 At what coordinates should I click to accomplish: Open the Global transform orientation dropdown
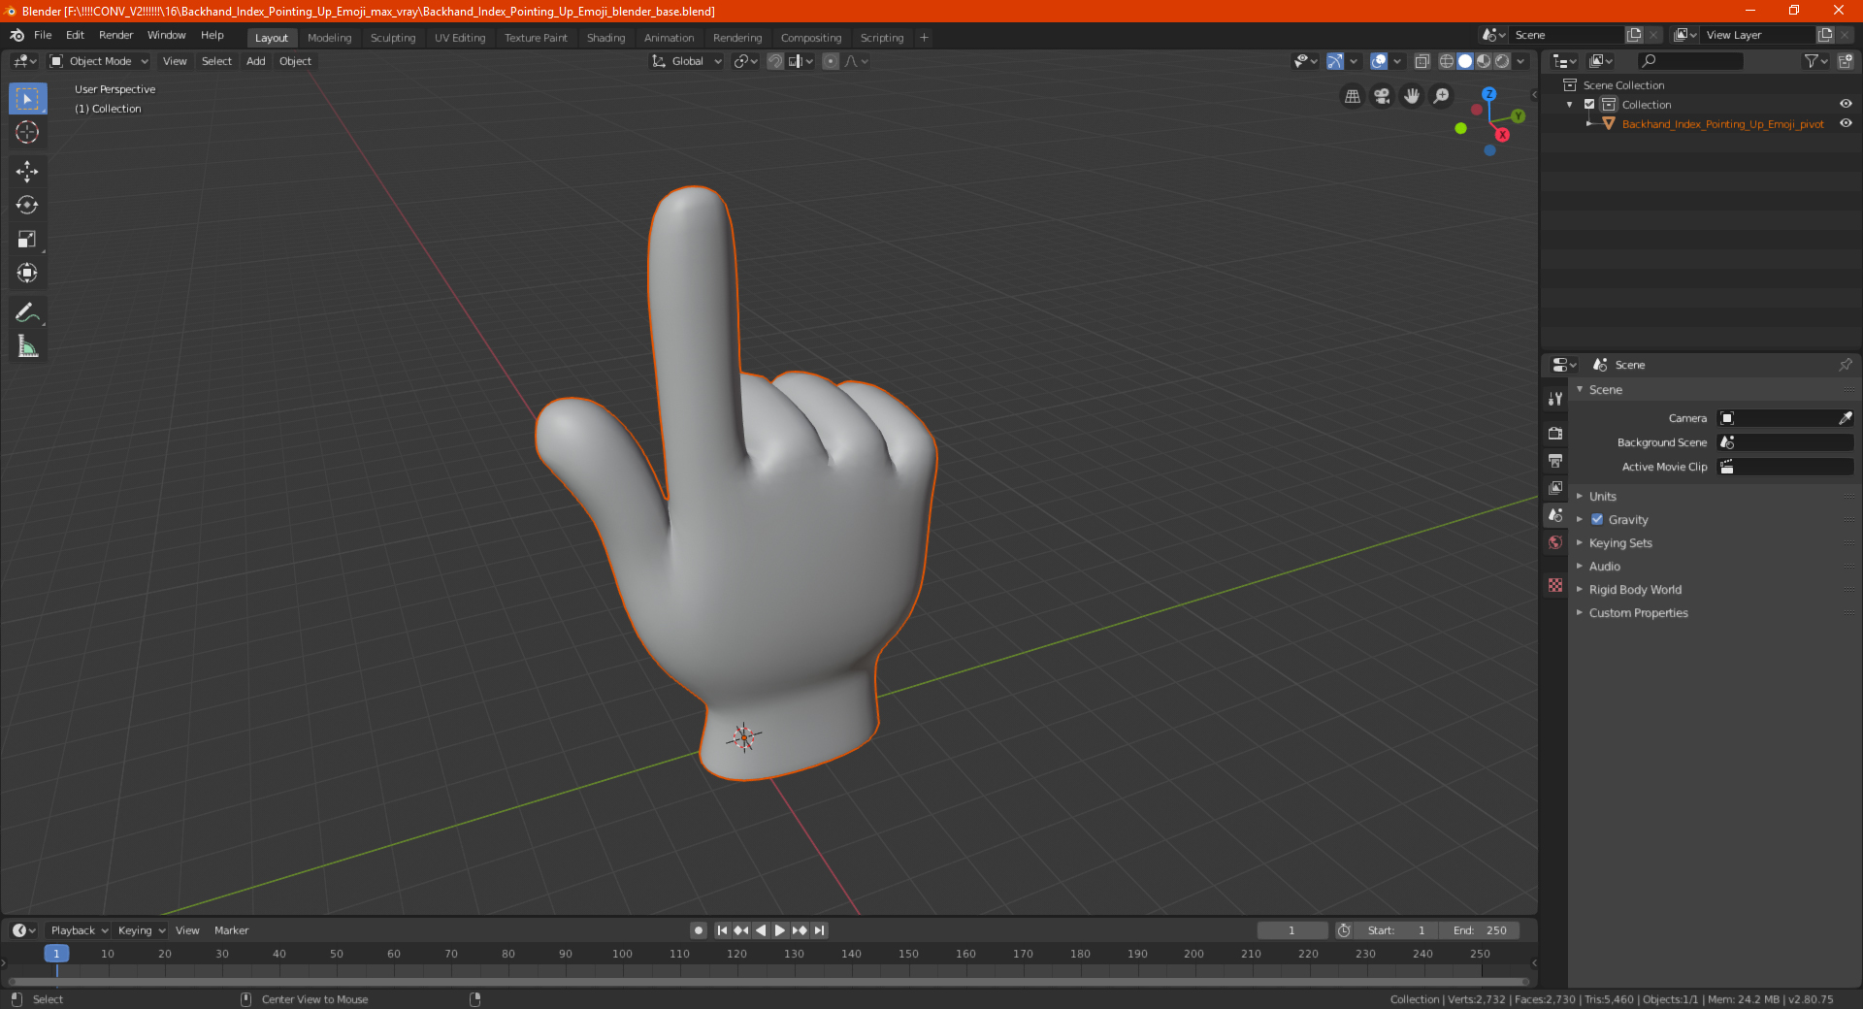point(687,61)
